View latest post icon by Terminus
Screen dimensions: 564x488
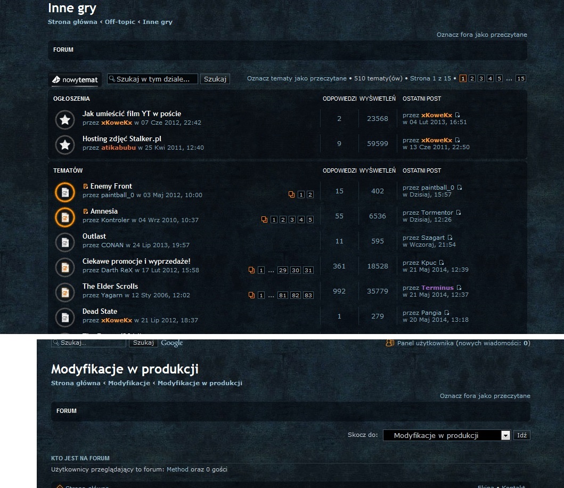(x=459, y=288)
